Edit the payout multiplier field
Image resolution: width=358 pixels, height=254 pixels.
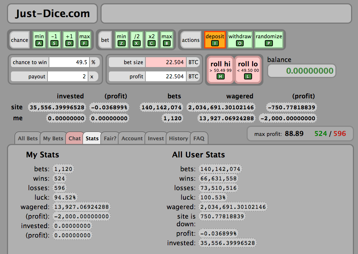click(68, 76)
